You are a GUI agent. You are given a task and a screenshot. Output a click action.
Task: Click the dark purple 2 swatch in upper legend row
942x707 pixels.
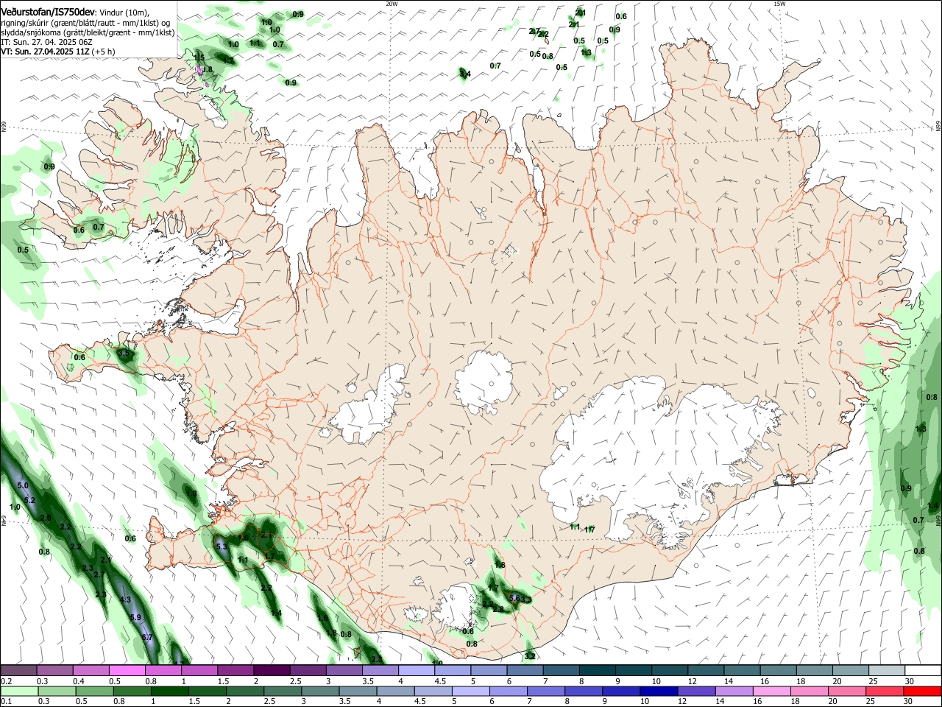(271, 671)
